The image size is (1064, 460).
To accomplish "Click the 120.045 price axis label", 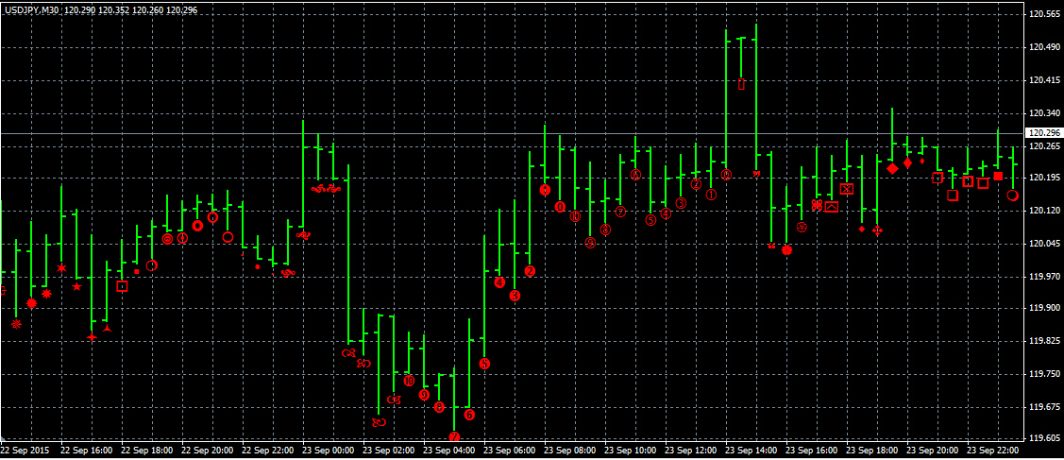I will (1044, 244).
